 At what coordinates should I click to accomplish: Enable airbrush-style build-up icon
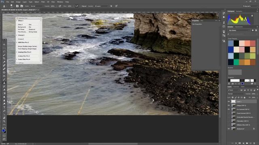(x=76, y=6)
